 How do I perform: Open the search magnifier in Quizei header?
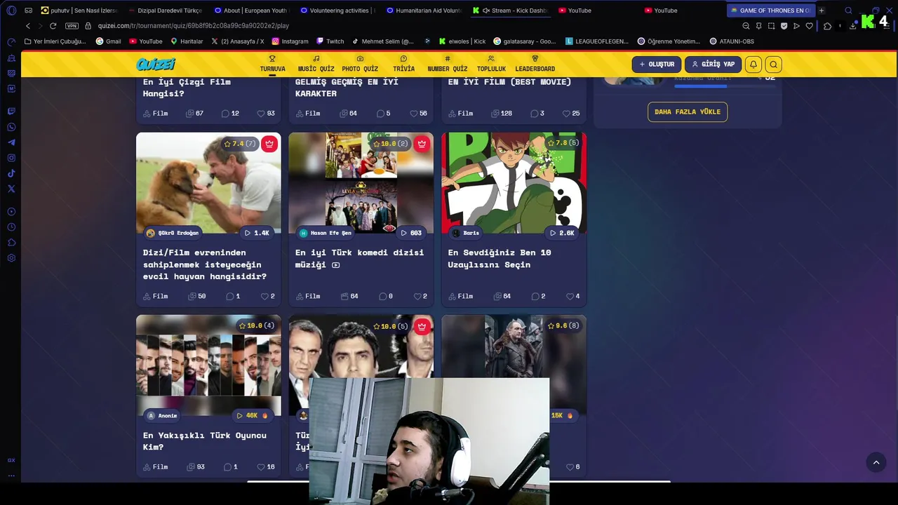pos(773,65)
